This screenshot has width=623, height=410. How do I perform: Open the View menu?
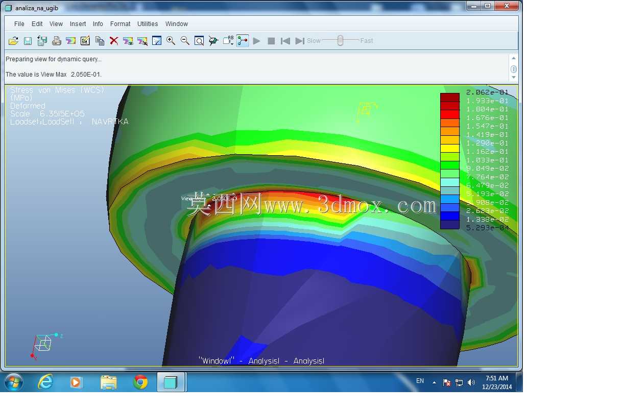tap(56, 24)
